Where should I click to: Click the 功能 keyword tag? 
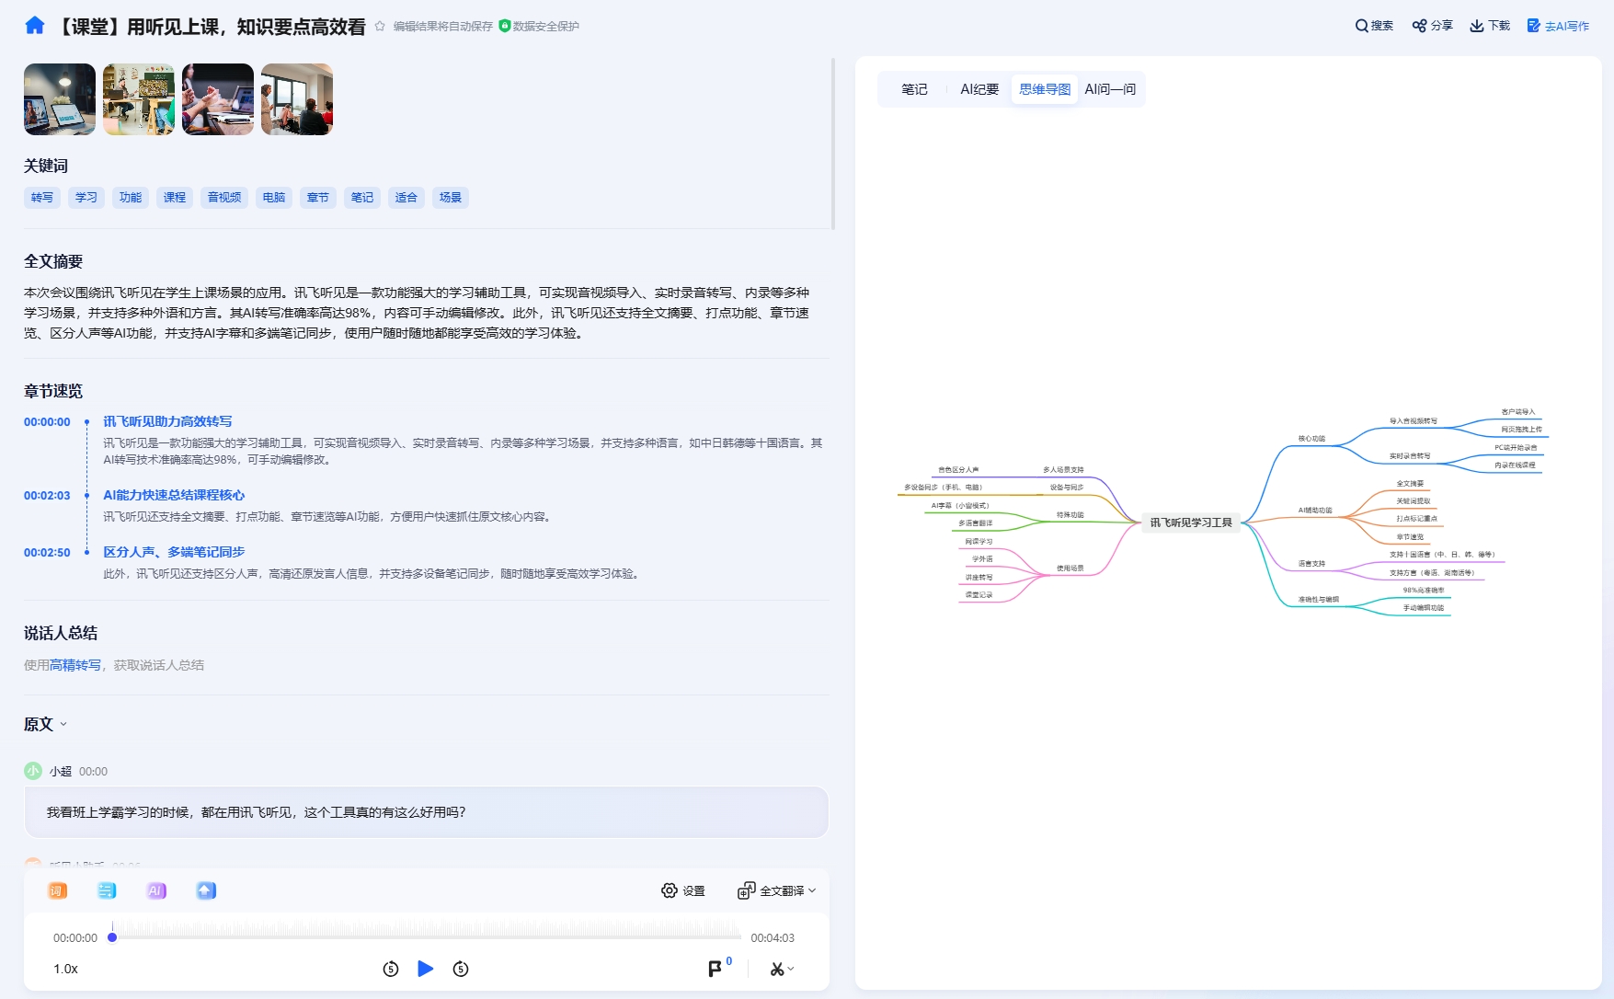click(131, 198)
